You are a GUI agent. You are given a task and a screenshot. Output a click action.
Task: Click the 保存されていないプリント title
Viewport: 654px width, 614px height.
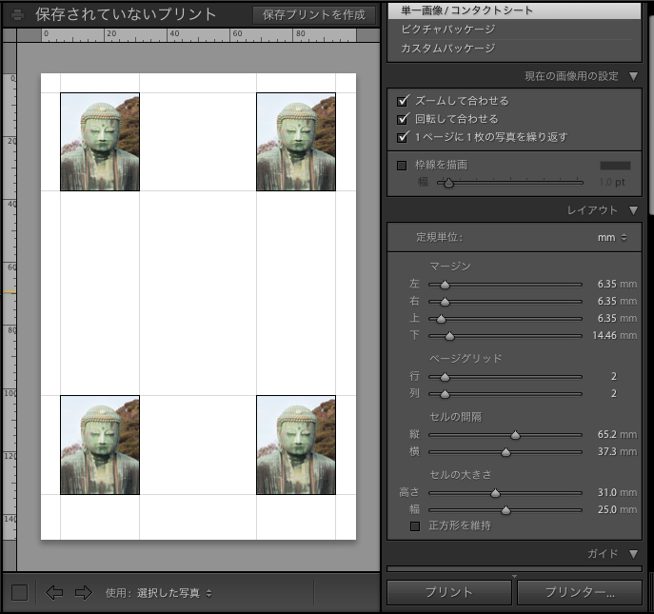[x=126, y=14]
